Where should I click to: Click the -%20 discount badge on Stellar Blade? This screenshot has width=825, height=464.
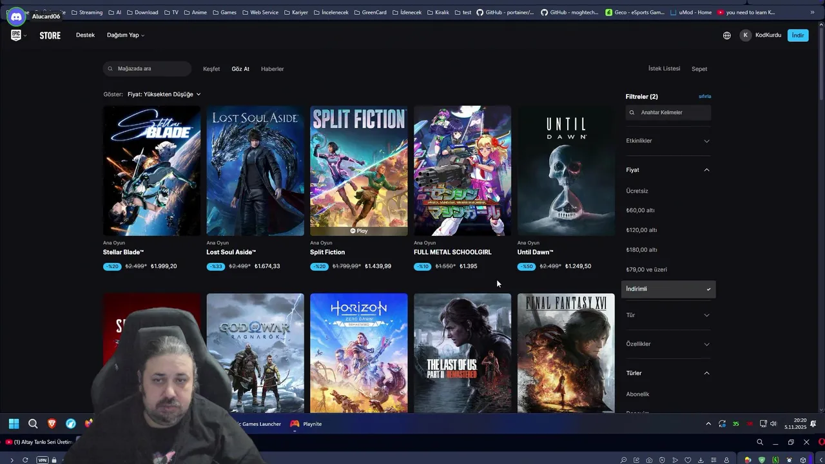click(112, 266)
